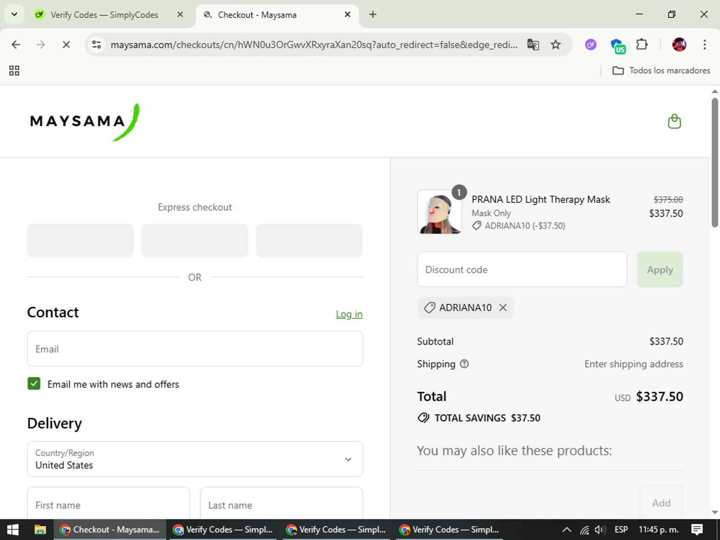This screenshot has width=720, height=540.
Task: Switch to Checkout - Maysama taskbar window
Action: [x=110, y=529]
